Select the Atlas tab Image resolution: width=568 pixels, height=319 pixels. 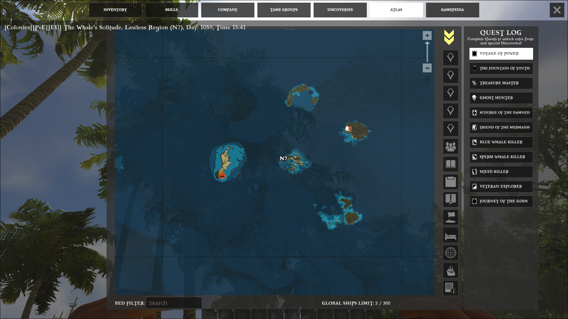396,10
